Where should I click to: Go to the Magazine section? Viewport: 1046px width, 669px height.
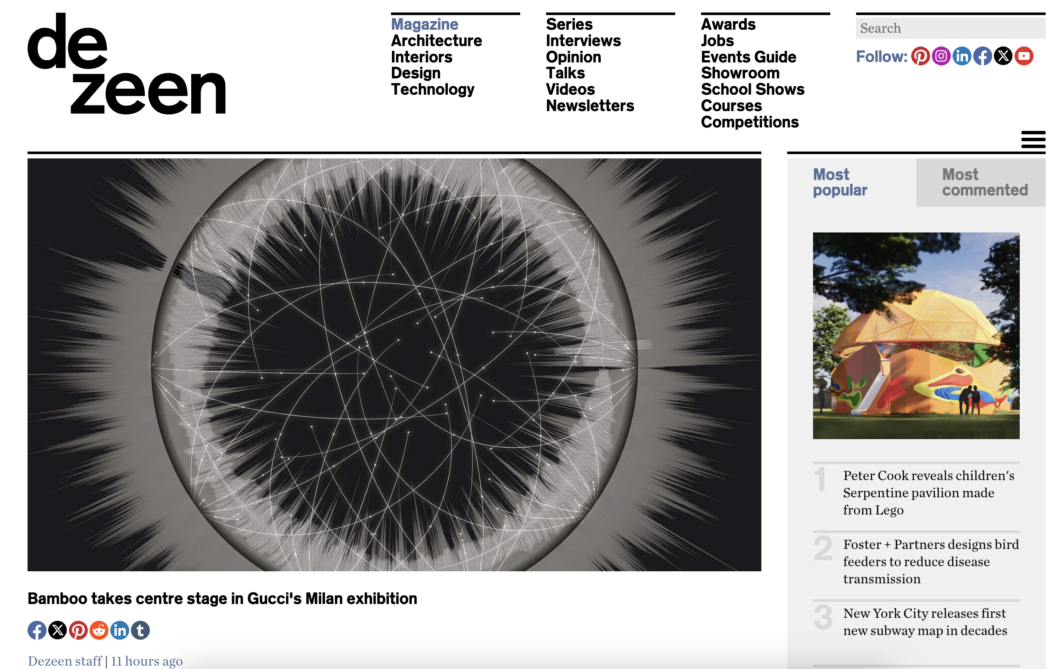425,25
